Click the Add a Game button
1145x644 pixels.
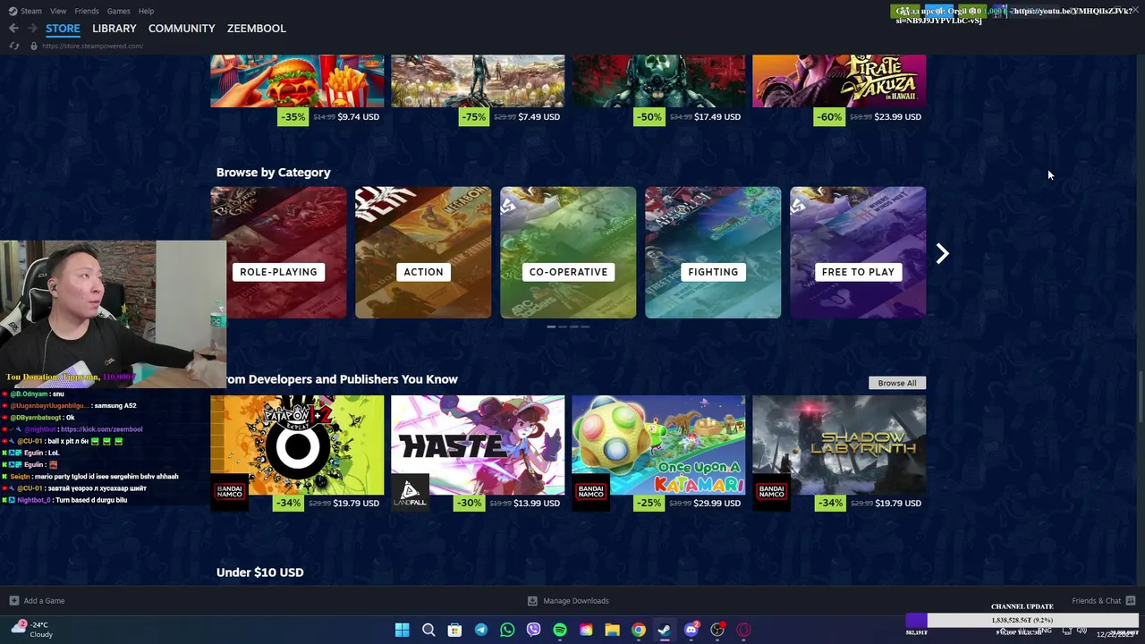pos(37,601)
